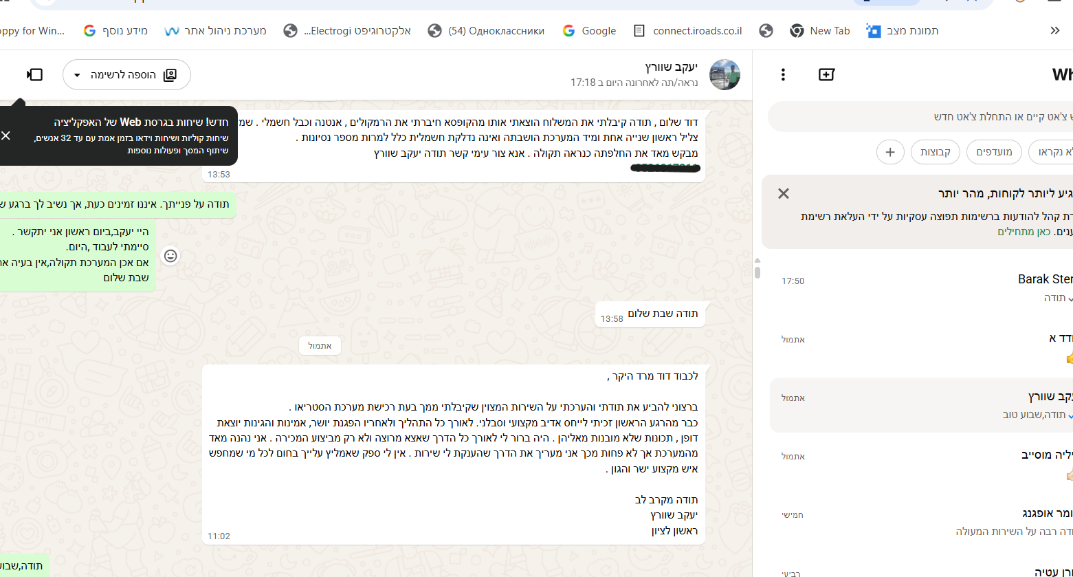1073x577 pixels.
Task: Open the תמונת מצב bookmark
Action: click(x=903, y=30)
